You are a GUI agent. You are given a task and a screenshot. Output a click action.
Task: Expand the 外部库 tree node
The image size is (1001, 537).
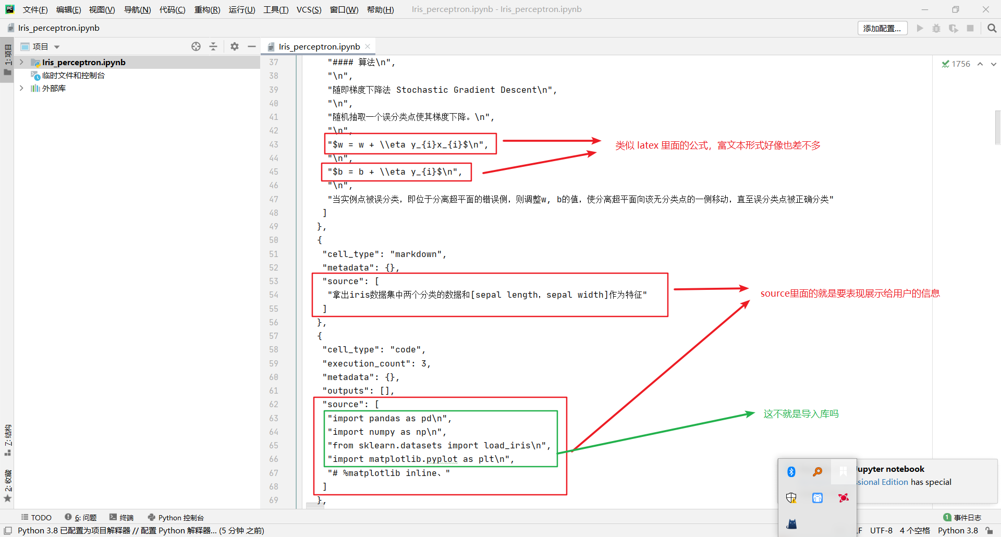pos(21,88)
